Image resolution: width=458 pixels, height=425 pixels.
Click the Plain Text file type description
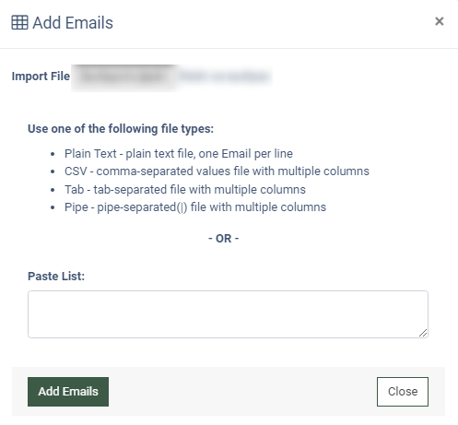point(179,153)
